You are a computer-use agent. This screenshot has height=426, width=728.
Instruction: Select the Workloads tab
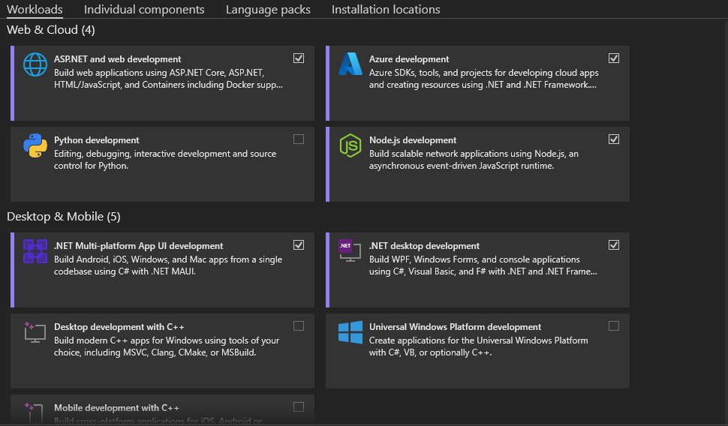coord(35,10)
